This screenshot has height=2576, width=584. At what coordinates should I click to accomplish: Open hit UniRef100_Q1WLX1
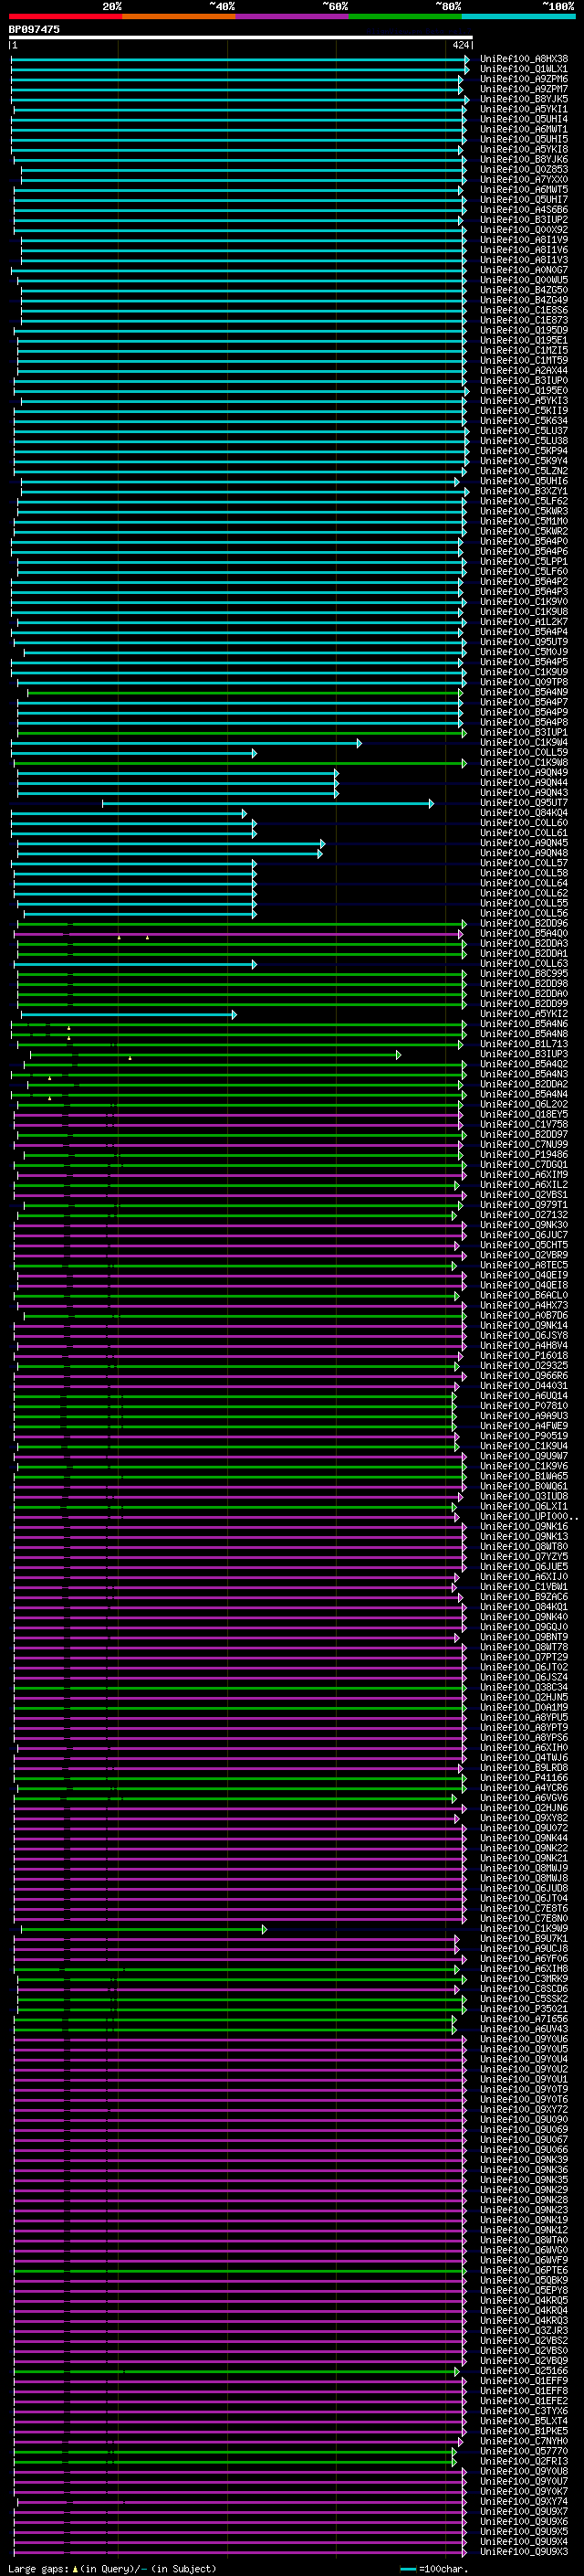point(524,69)
